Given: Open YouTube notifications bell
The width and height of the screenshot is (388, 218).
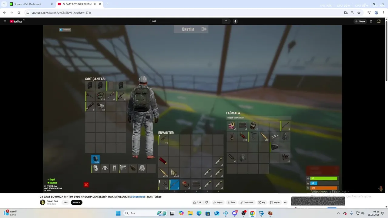Looking at the screenshot, I should [371, 21].
